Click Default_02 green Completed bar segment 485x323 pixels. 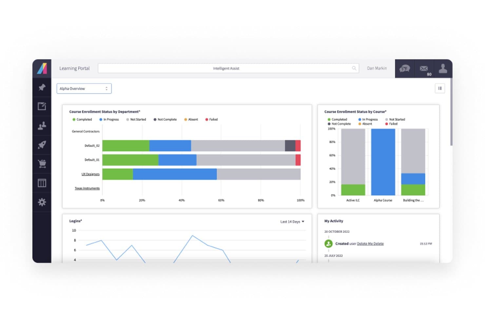click(126, 146)
